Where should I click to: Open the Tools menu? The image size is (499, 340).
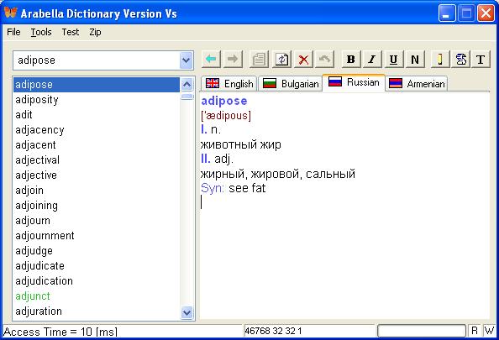click(x=41, y=32)
